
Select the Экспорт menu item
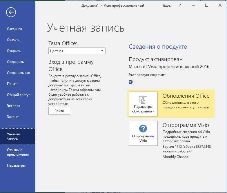pyautogui.click(x=13, y=106)
